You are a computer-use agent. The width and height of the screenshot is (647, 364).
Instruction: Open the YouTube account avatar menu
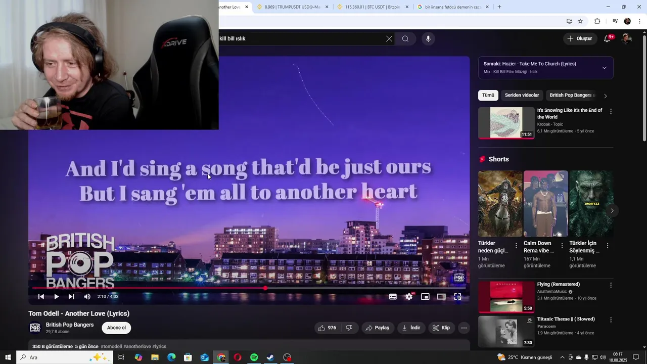tap(626, 39)
